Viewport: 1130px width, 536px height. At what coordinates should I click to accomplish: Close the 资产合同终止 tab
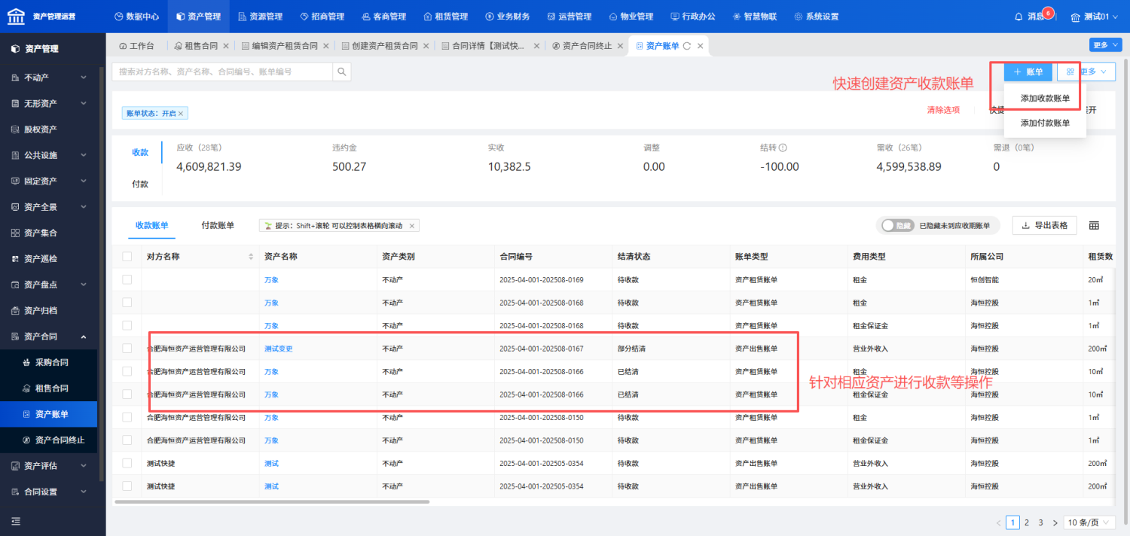(621, 46)
